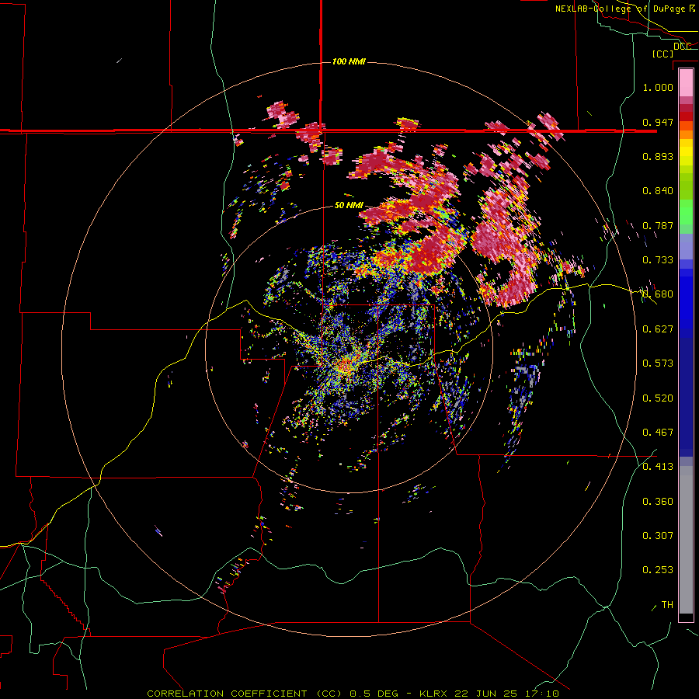Image resolution: width=699 pixels, height=699 pixels.
Task: Click the 0.787 scale value
Action: [658, 225]
